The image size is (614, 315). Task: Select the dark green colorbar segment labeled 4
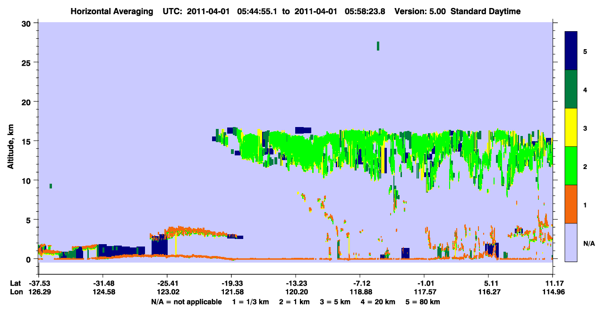[x=571, y=89]
